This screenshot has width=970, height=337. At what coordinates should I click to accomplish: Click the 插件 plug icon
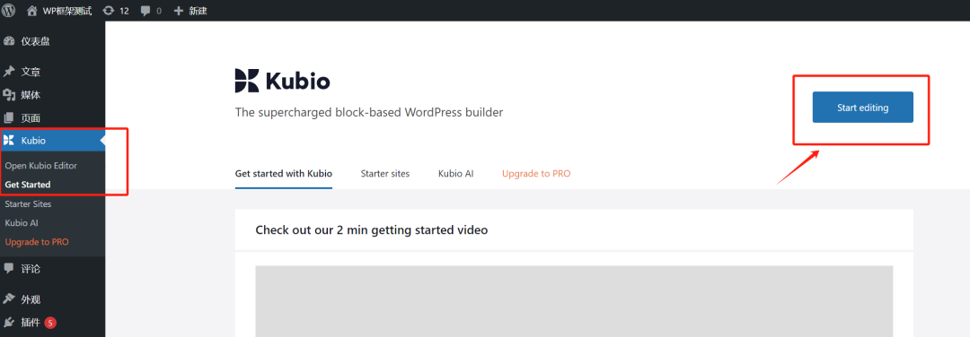pos(9,322)
